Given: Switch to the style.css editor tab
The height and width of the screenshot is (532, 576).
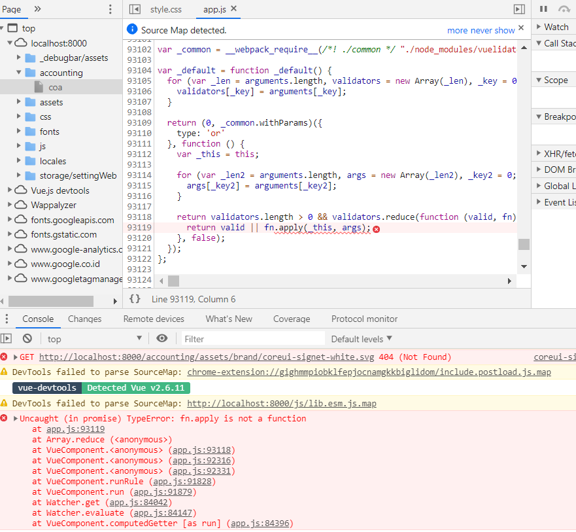Looking at the screenshot, I should [x=165, y=9].
